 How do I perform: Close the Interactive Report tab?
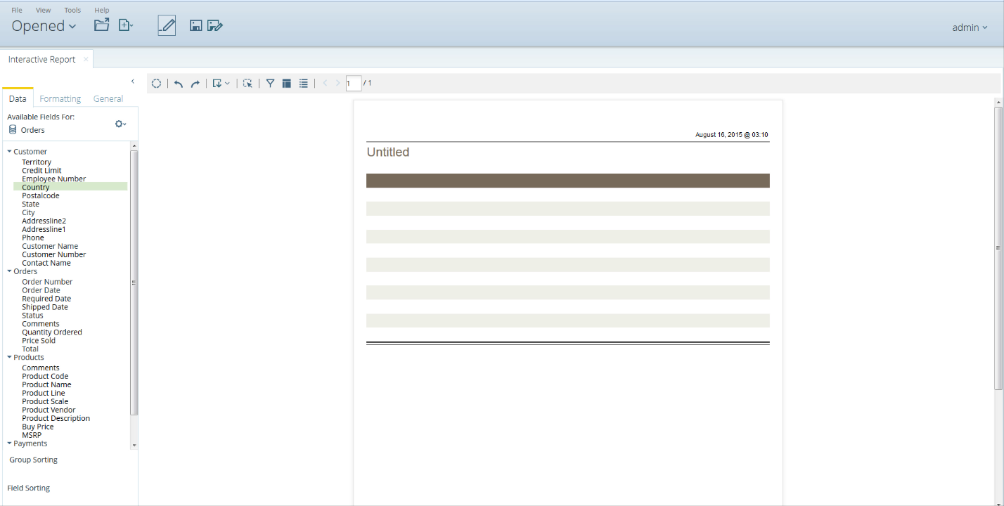(86, 59)
